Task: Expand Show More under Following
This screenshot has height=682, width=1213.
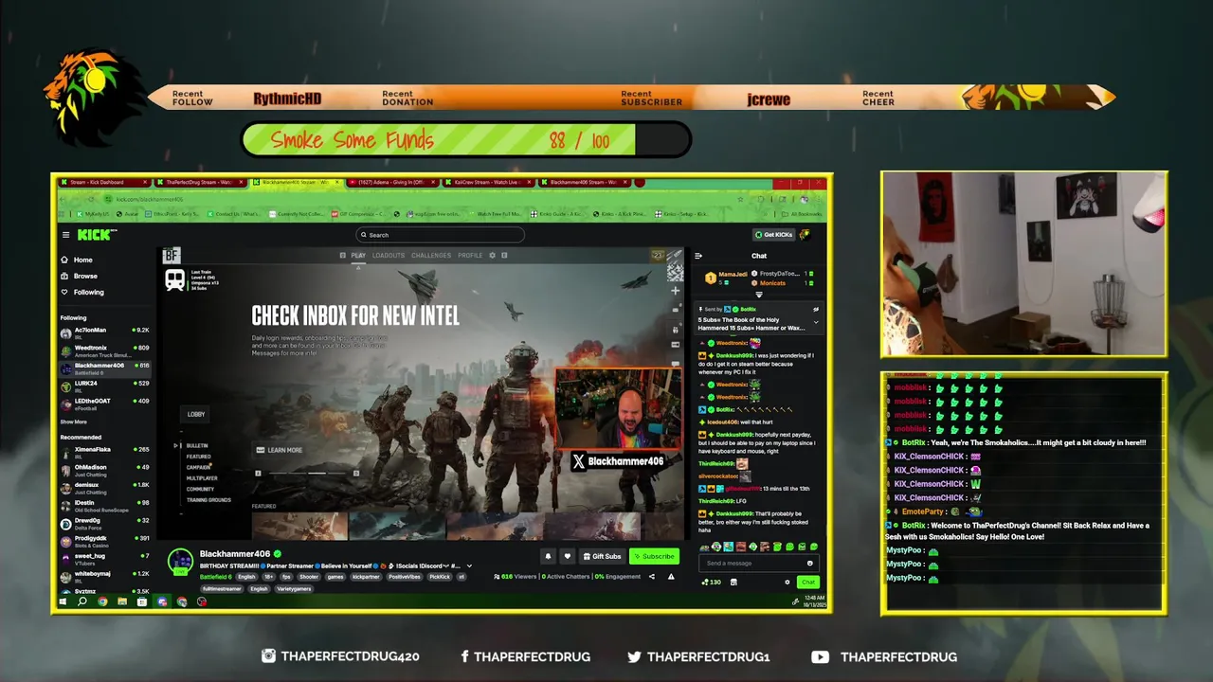Action: 74,422
